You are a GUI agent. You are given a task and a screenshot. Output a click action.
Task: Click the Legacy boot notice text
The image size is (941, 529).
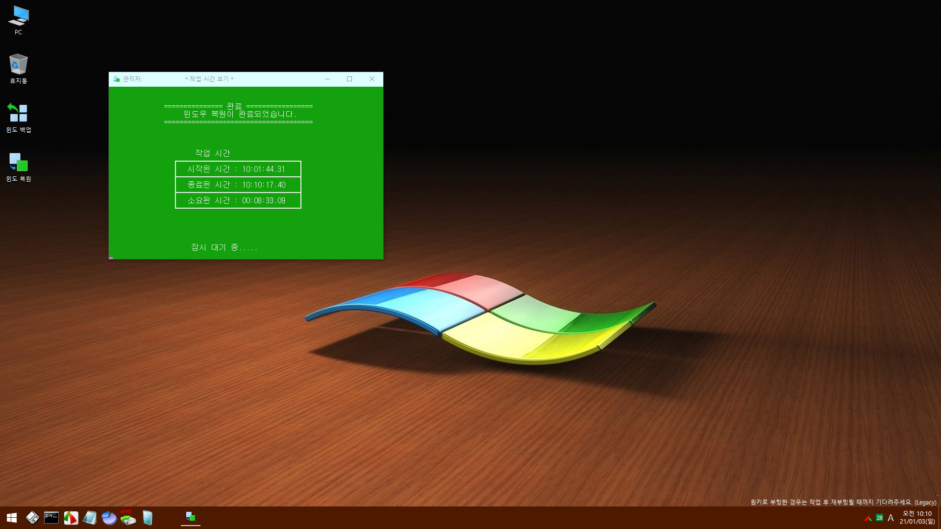point(843,502)
